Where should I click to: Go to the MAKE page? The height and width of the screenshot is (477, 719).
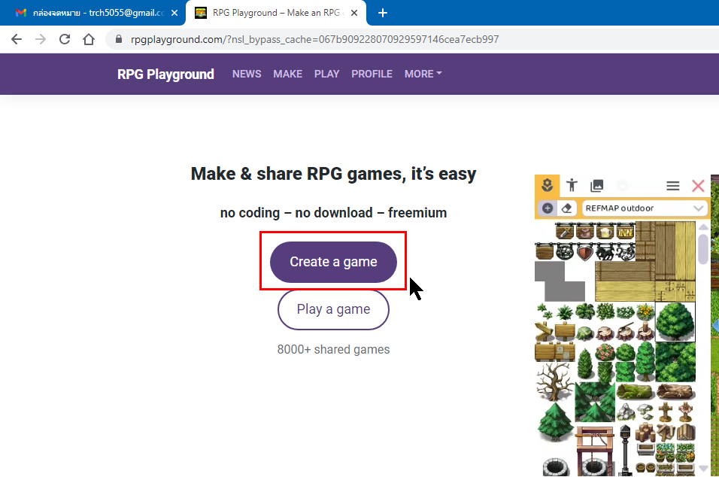(x=287, y=74)
